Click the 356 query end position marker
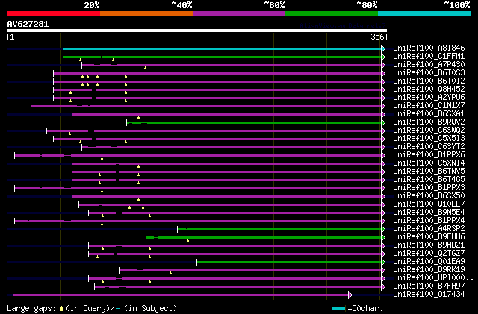The height and width of the screenshot is (314, 478). pos(377,37)
